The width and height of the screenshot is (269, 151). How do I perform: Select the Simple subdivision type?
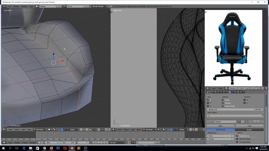pos(249,130)
